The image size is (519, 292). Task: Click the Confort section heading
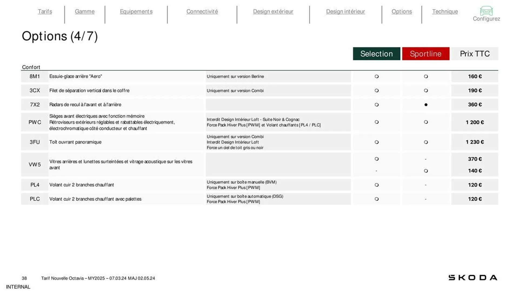point(31,67)
